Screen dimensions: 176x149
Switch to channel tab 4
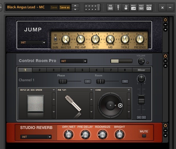click(x=68, y=70)
